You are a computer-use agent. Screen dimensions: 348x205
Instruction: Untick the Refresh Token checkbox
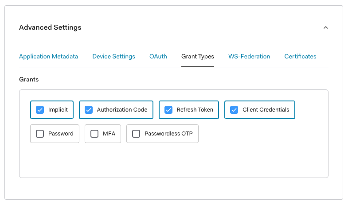168,110
